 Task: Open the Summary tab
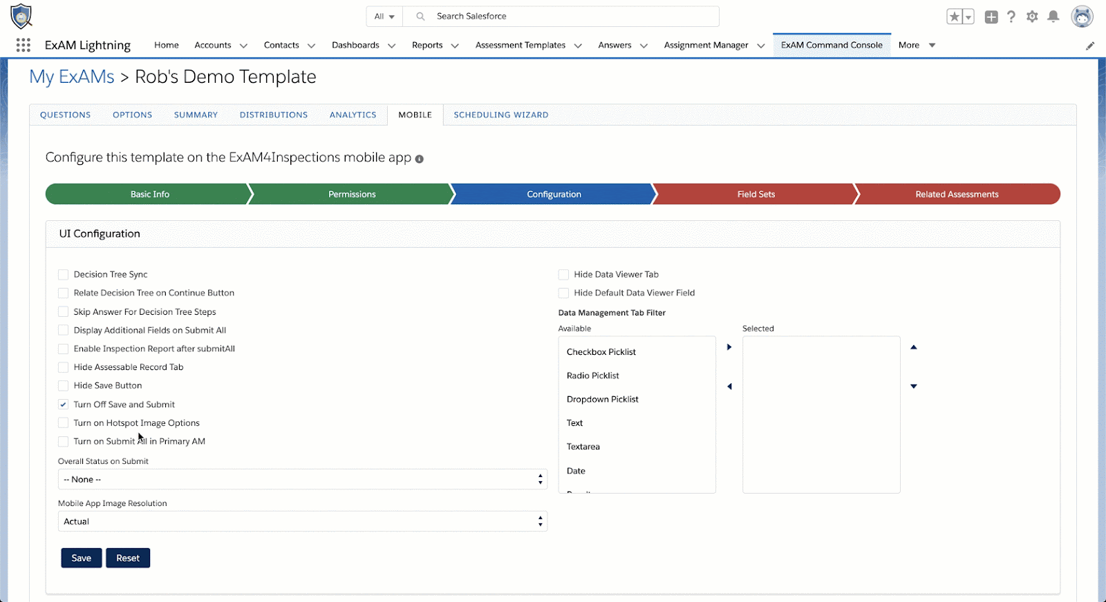click(x=196, y=115)
